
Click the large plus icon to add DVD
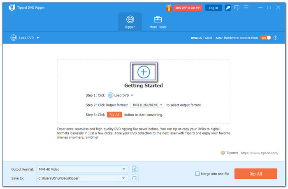144,72
